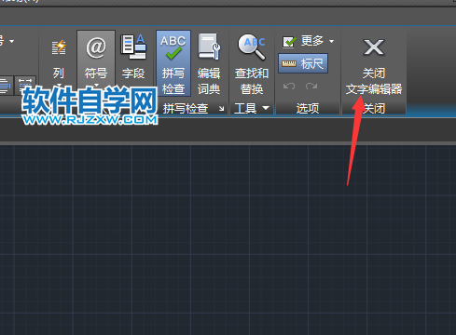Click the line spacing icon beside alignment

pos(25,85)
